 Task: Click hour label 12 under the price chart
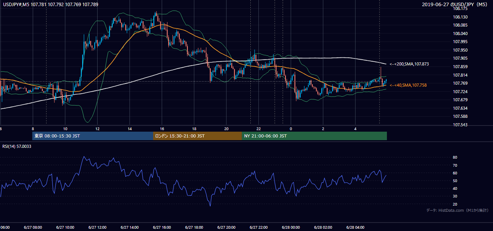pos(98,129)
